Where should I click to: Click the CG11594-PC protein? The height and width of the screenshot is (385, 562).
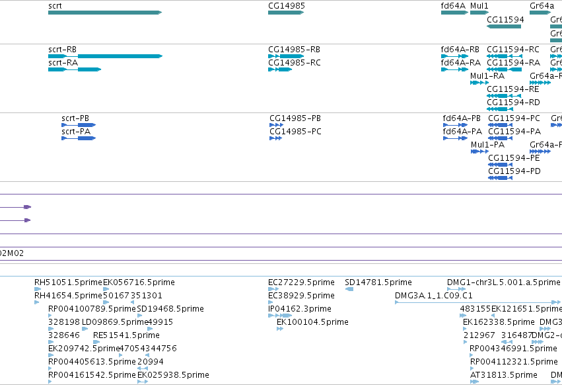click(500, 125)
